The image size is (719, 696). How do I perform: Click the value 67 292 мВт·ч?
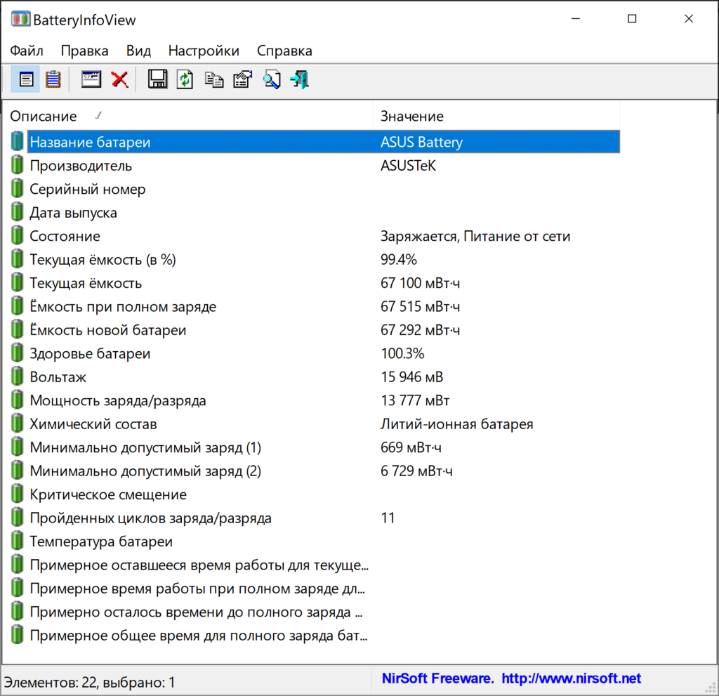(x=420, y=330)
